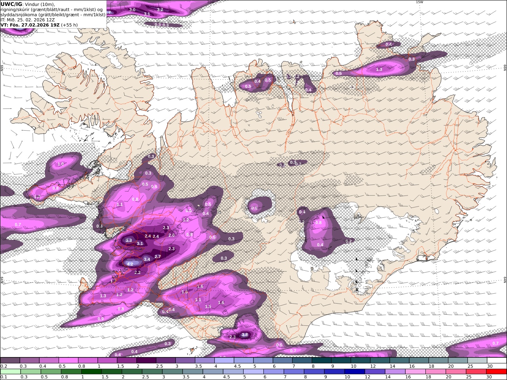Click the '3.0' value label on the map
Viewport: 507px width, 380px height.
pos(132,9)
